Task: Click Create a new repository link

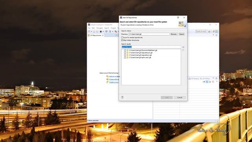Action: pyautogui.click(x=114, y=82)
